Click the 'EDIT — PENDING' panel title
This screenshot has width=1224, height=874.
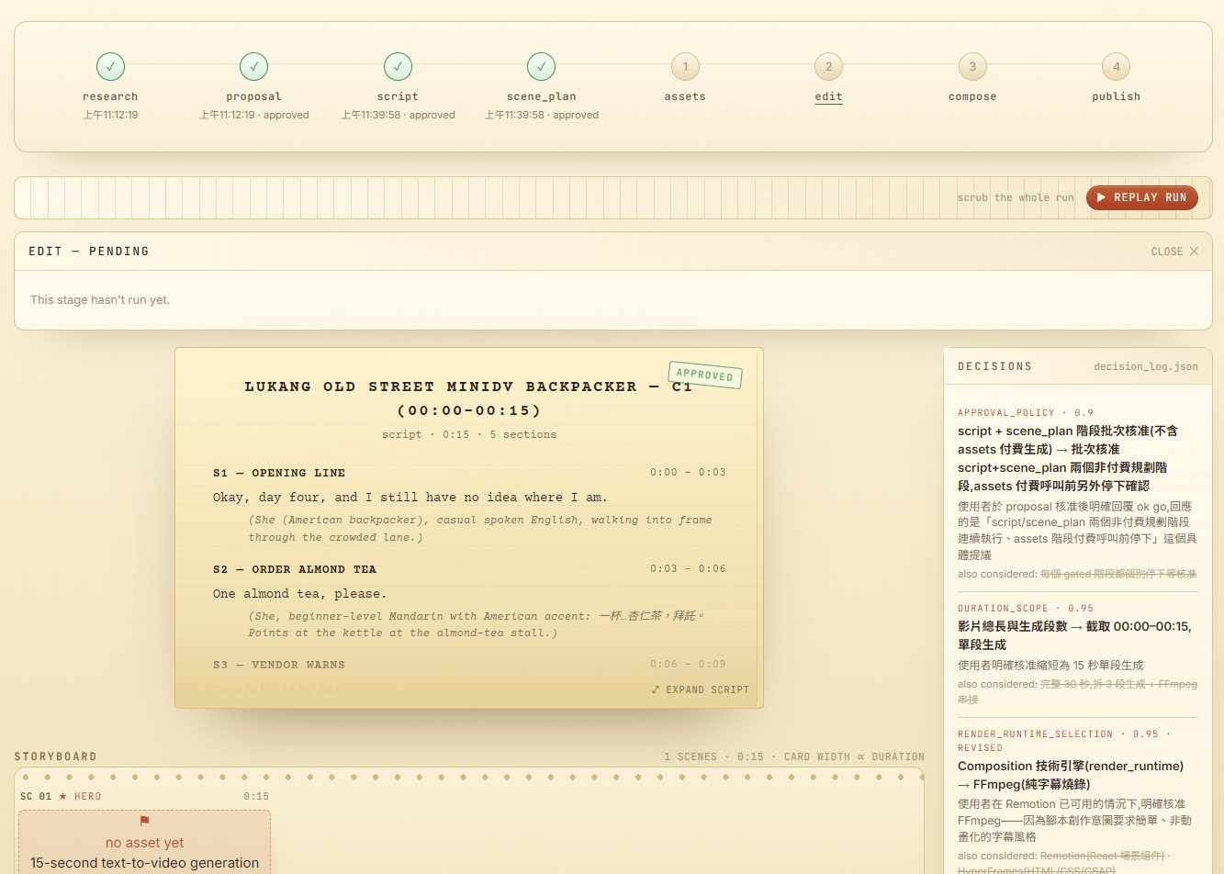pos(88,252)
